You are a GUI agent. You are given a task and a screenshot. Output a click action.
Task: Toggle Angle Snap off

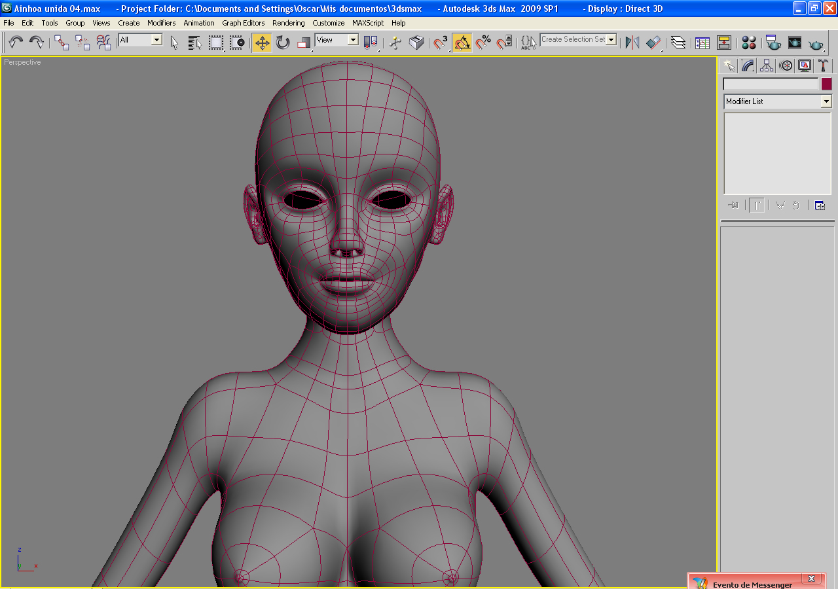pos(462,43)
